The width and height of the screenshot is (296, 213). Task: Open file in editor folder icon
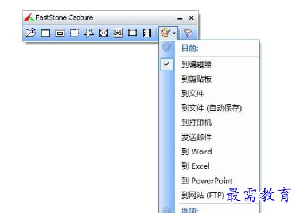(x=31, y=33)
